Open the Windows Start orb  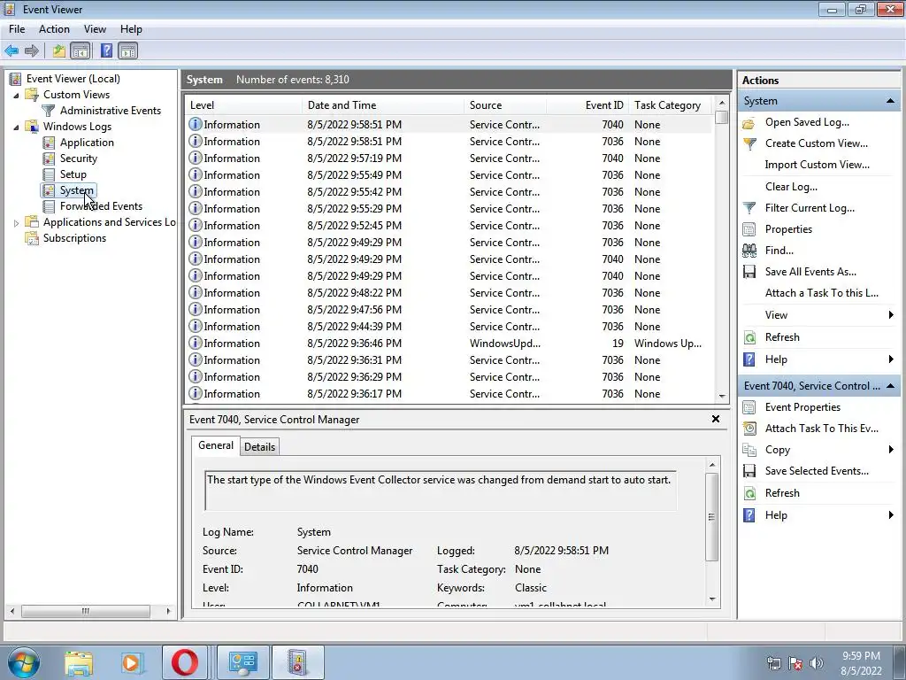(x=22, y=662)
